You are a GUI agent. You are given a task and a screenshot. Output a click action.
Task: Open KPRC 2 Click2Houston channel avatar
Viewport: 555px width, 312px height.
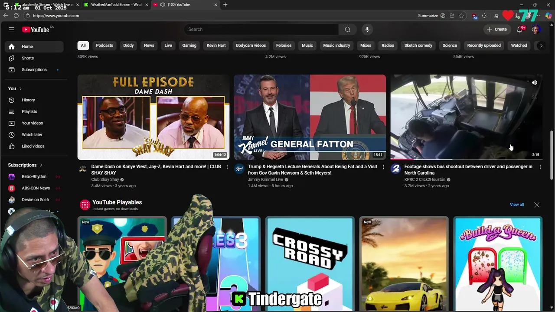coord(395,169)
